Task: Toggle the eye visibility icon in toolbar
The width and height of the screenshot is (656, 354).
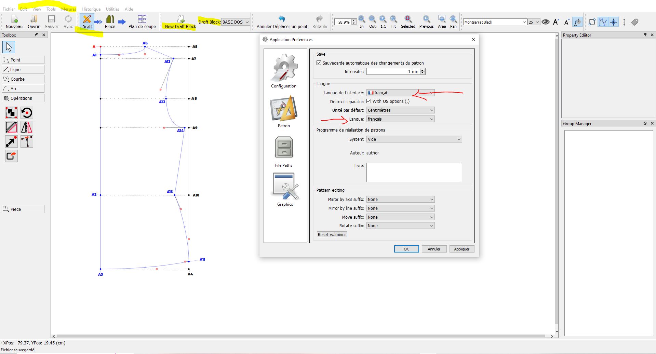Action: coord(546,22)
